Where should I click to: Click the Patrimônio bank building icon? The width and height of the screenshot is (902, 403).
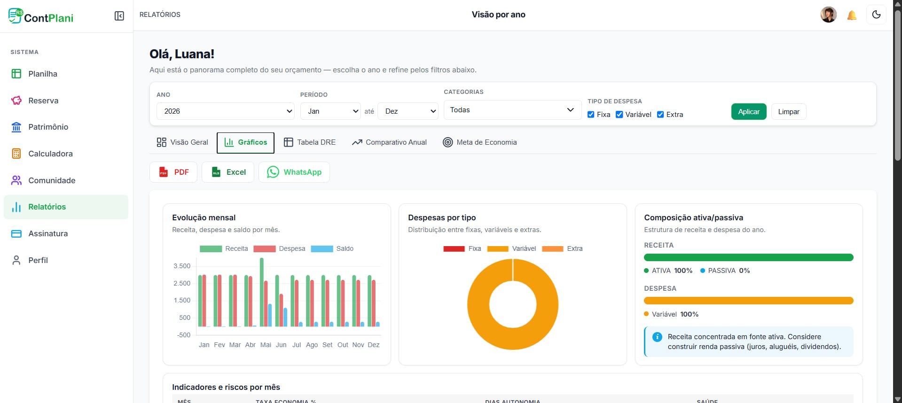click(x=16, y=127)
